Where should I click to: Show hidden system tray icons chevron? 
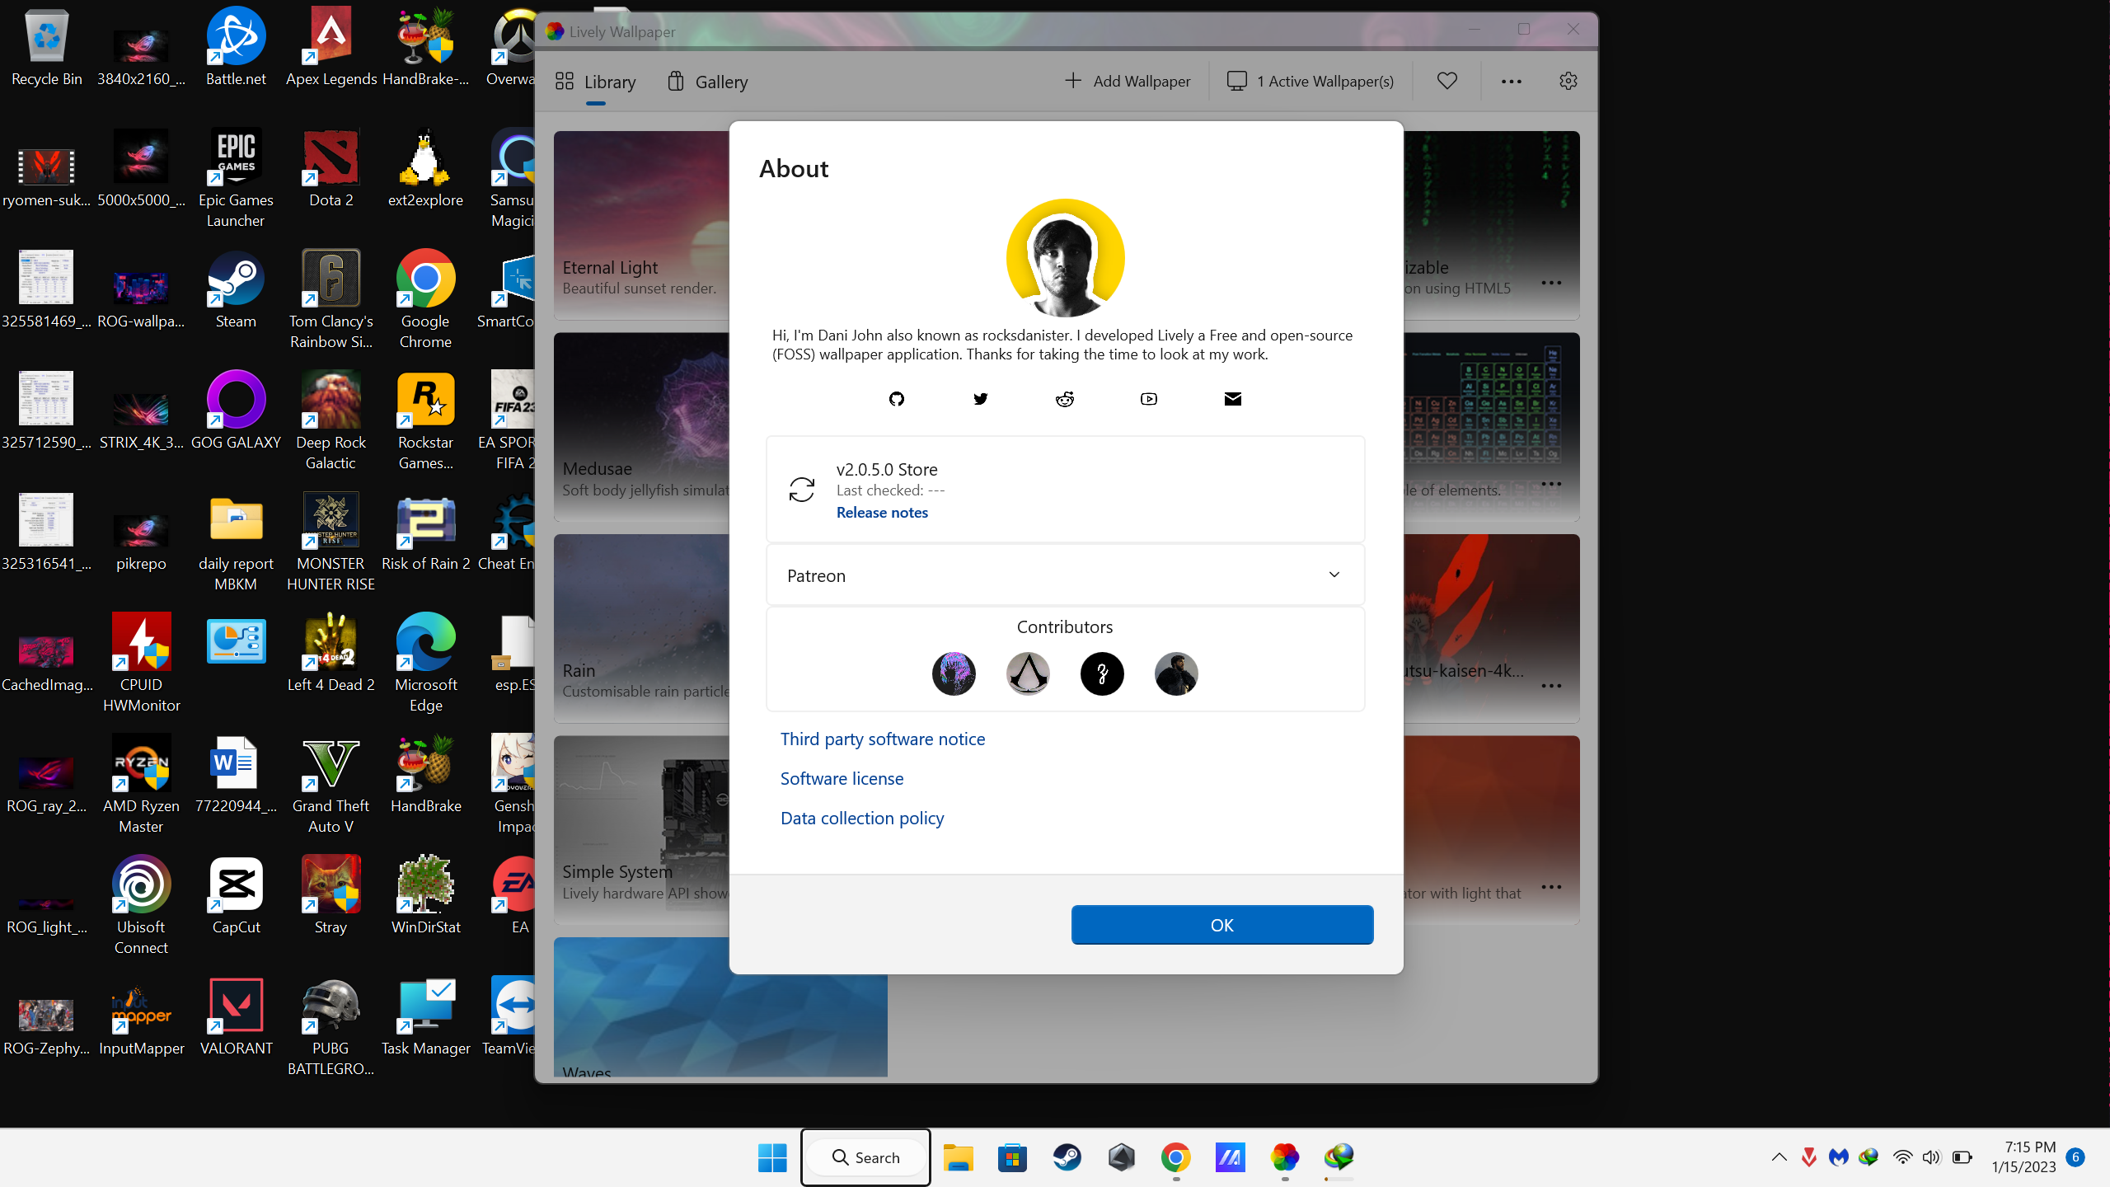point(1779,1157)
